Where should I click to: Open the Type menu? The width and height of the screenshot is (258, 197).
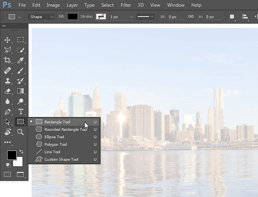click(89, 5)
